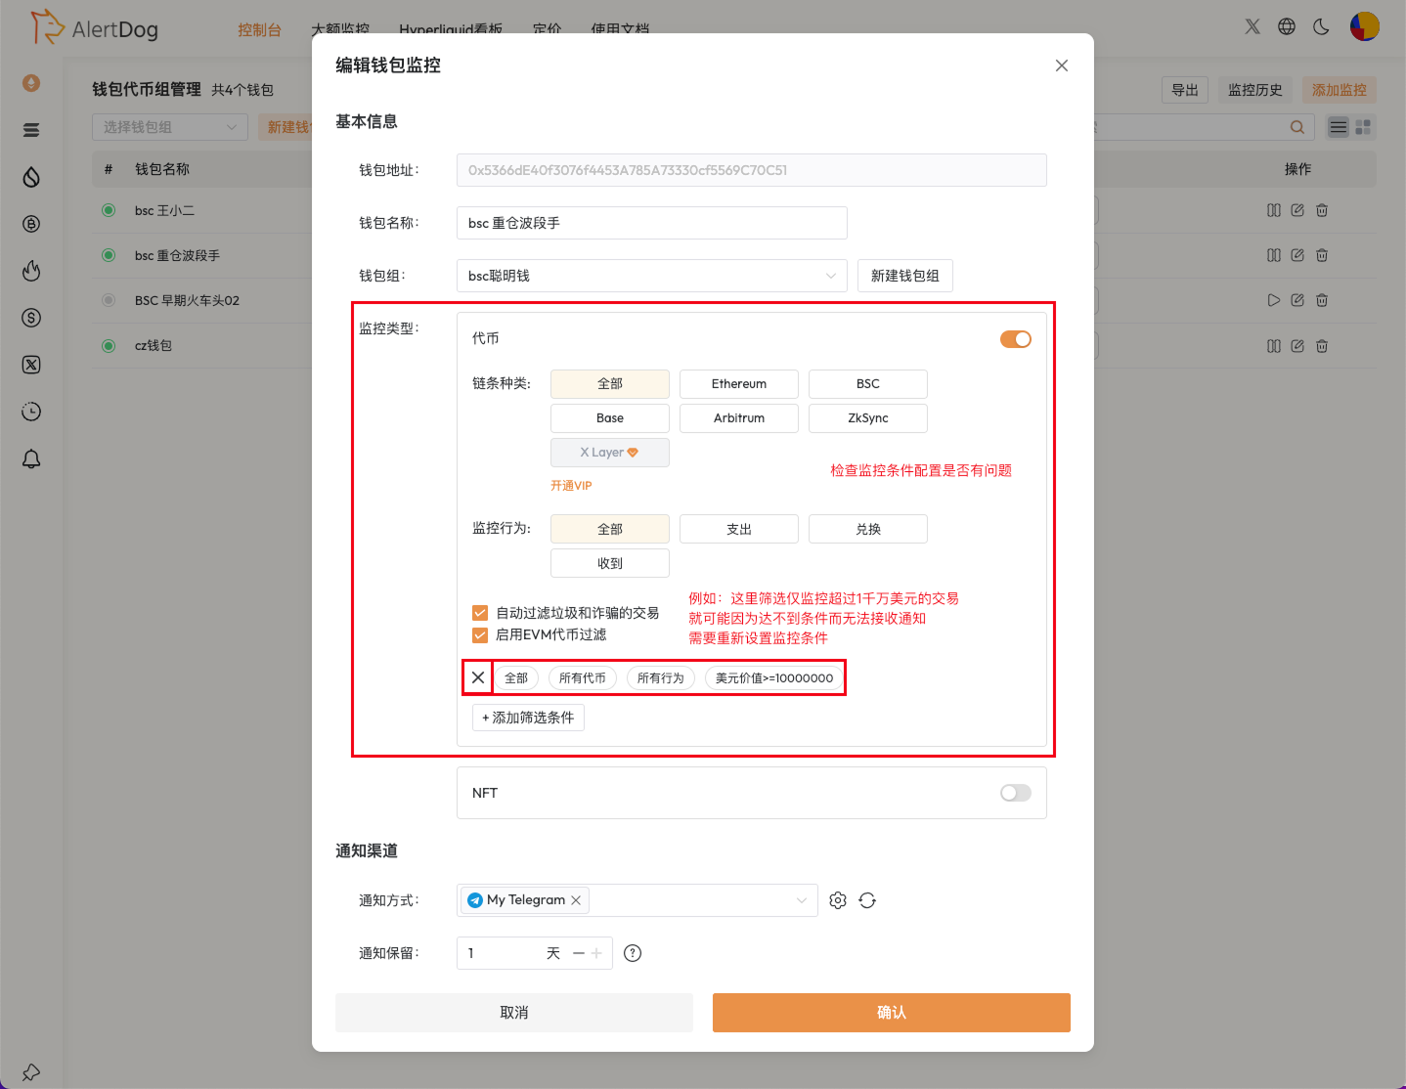Switch interface language via the globe icon
The height and width of the screenshot is (1089, 1406).
pos(1287,26)
